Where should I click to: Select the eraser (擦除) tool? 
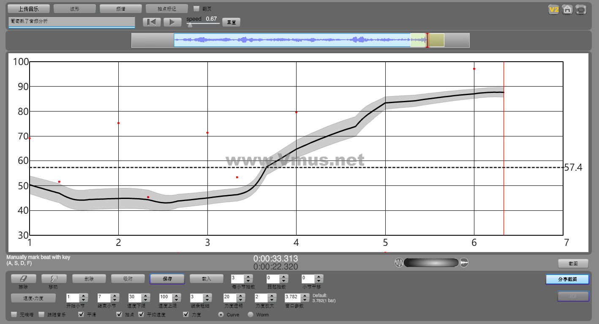(23, 279)
